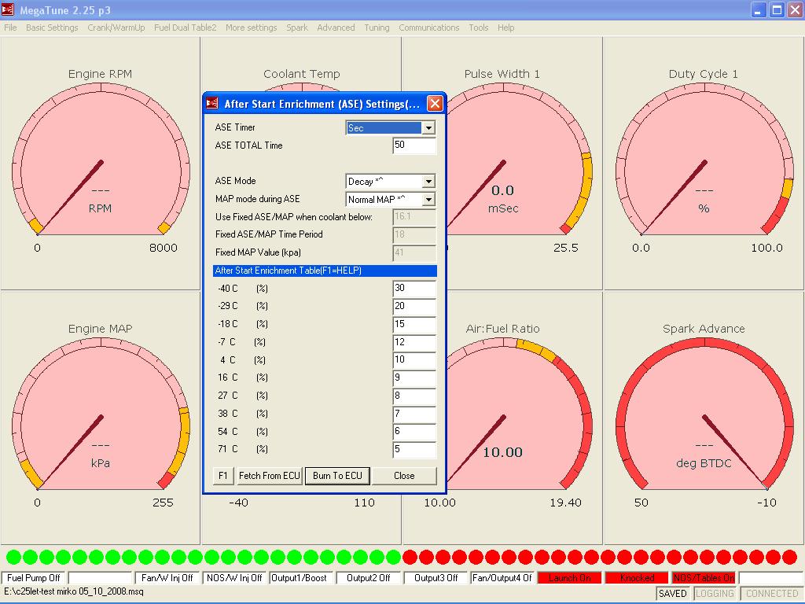The width and height of the screenshot is (805, 604).
Task: Click the red Launch On indicator
Action: point(569,578)
